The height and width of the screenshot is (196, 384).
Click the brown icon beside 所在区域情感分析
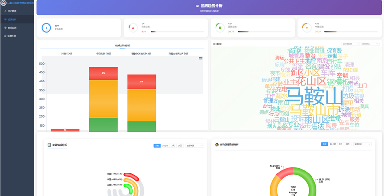pyautogui.click(x=217, y=144)
